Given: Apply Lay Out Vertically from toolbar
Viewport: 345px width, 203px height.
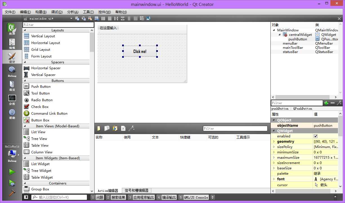Looking at the screenshot, I should [x=110, y=19].
